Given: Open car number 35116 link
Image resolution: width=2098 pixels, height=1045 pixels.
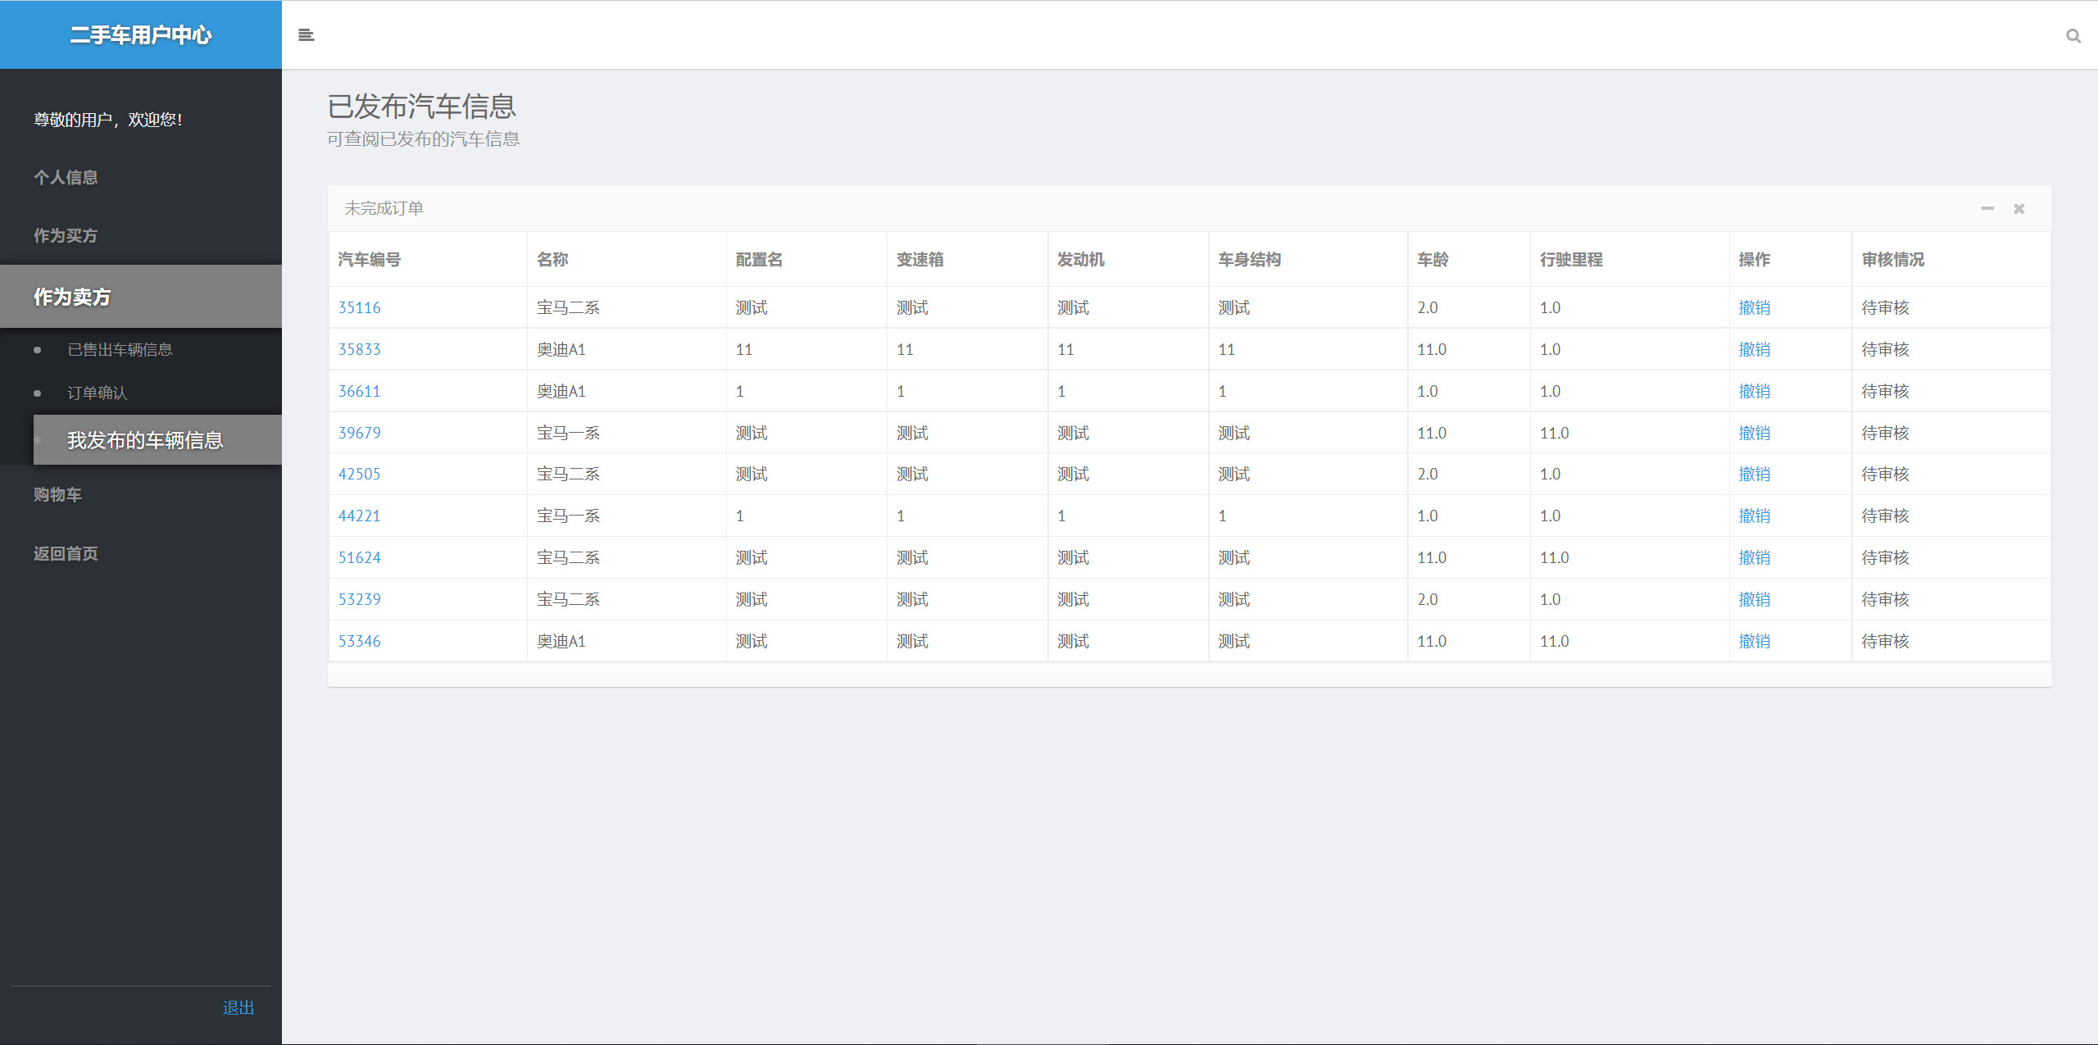Looking at the screenshot, I should (359, 308).
